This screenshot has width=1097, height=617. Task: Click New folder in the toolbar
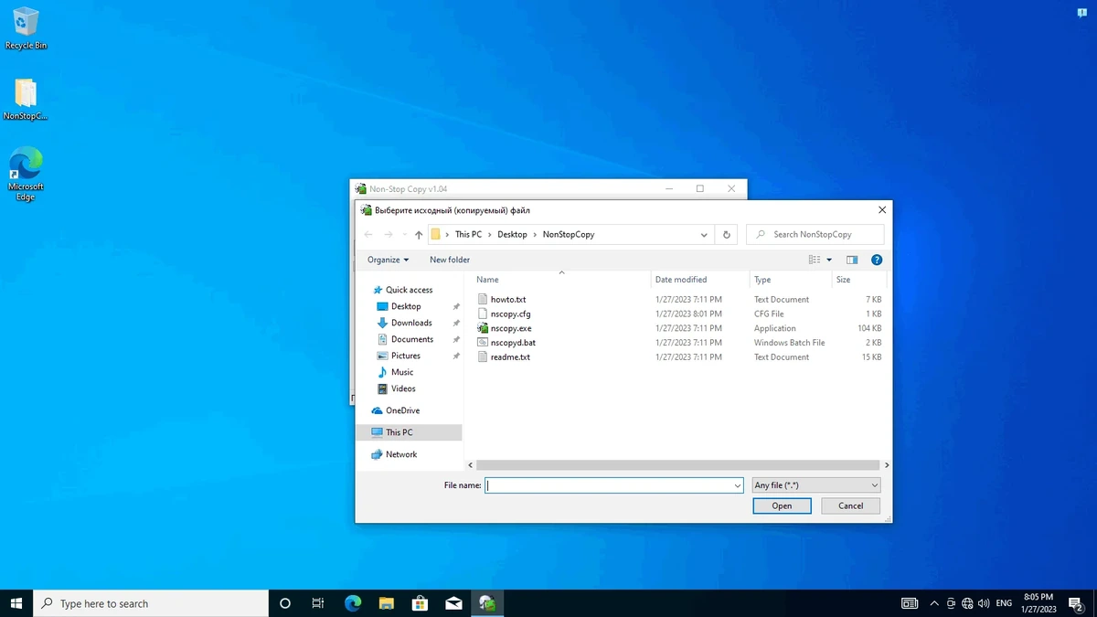[450, 260]
